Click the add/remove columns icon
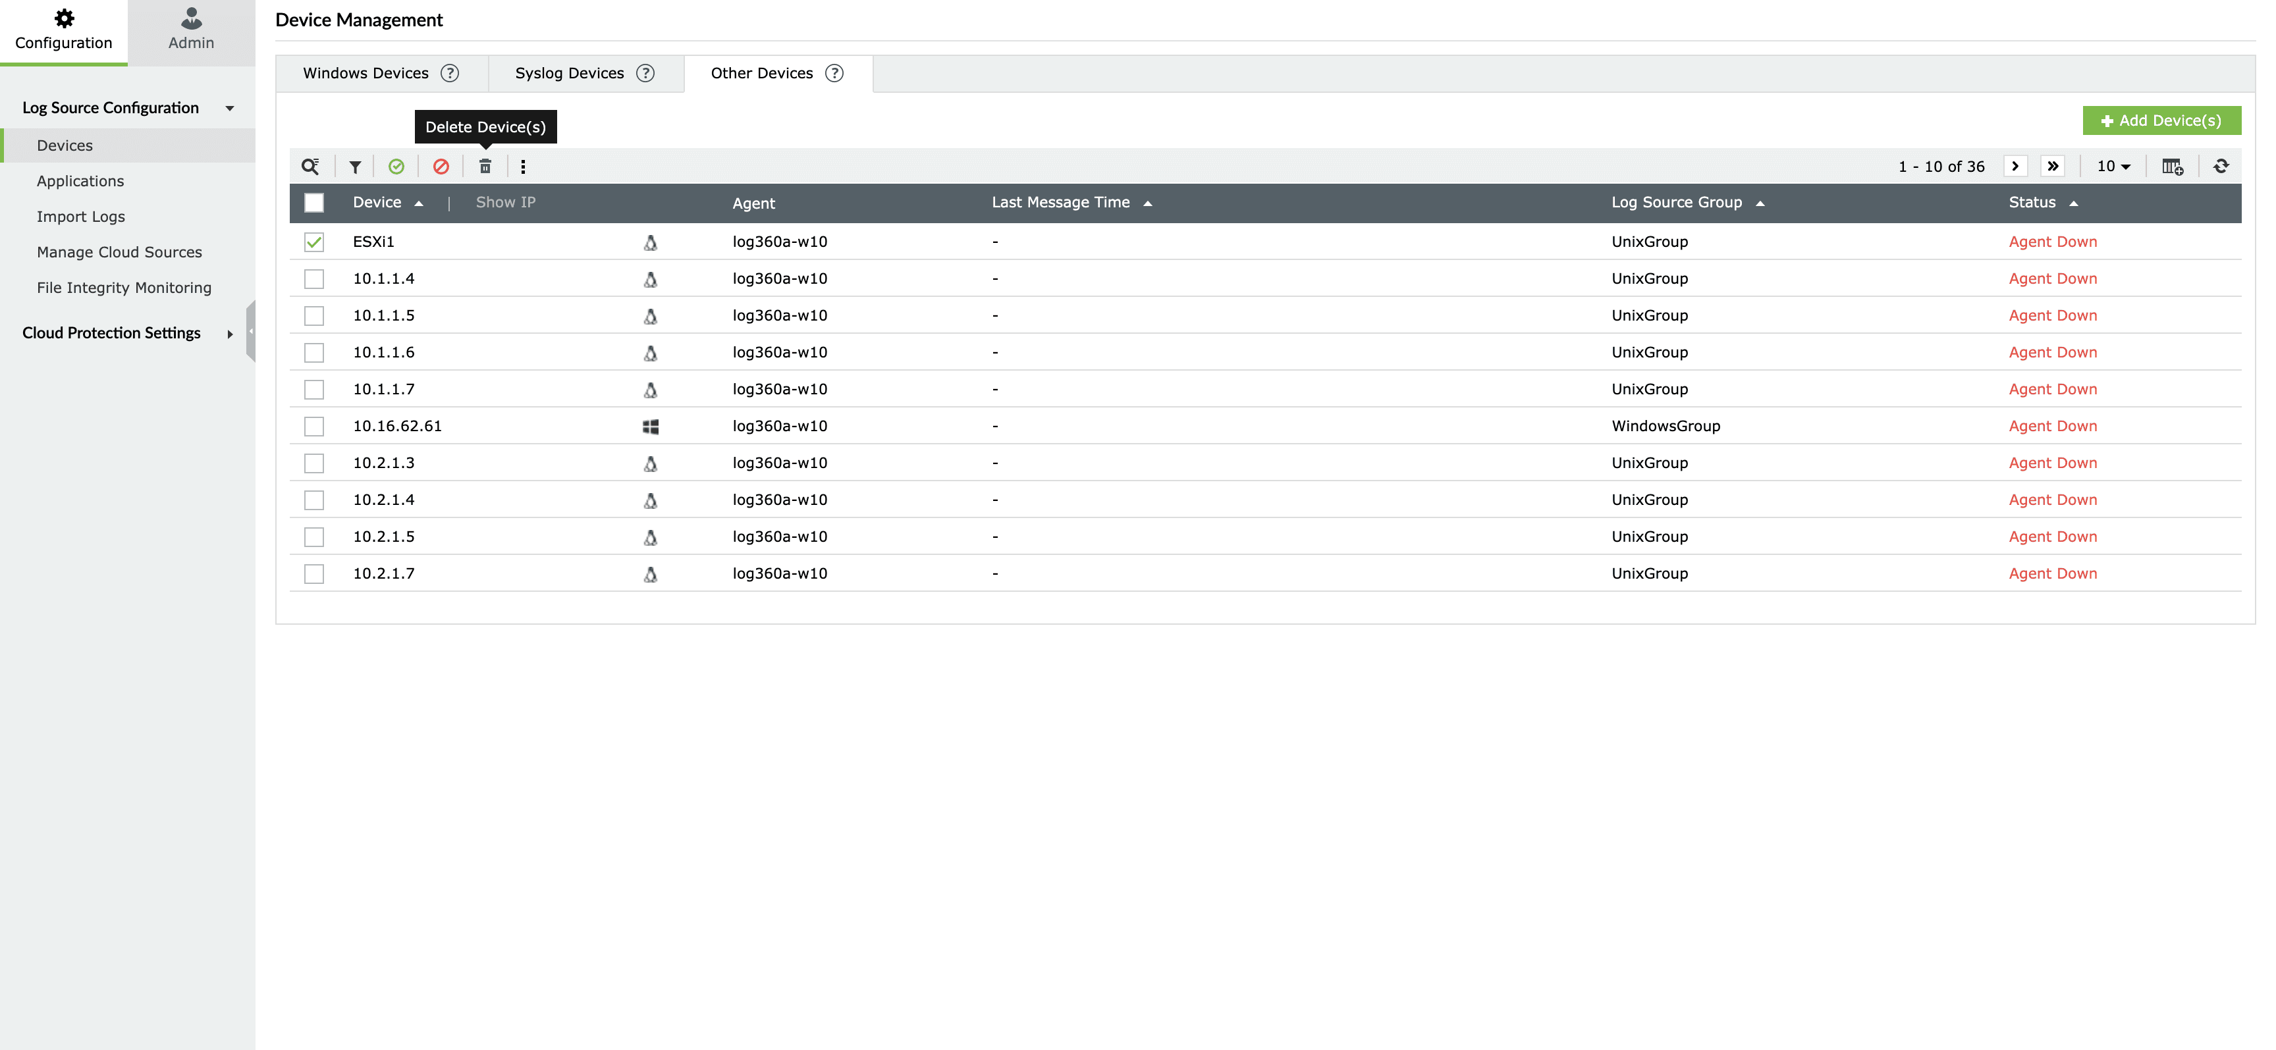 (2172, 166)
